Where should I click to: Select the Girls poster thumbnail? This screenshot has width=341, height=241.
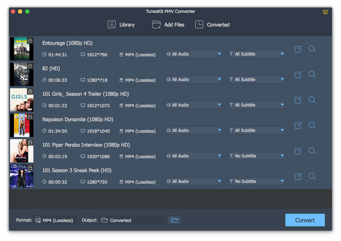22,100
